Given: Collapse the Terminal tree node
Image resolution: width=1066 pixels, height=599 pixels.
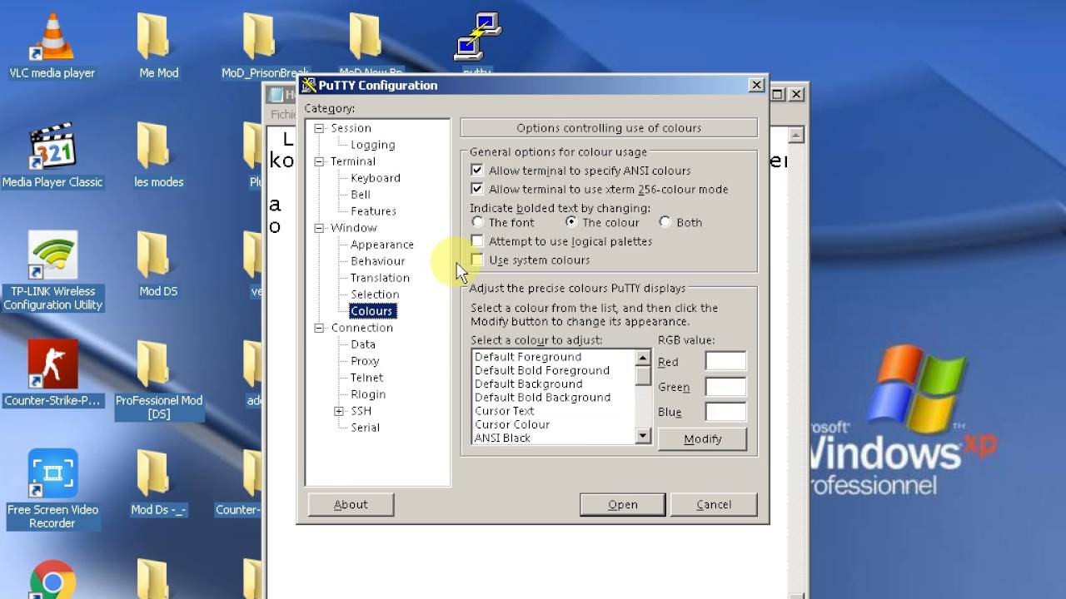Looking at the screenshot, I should click(319, 161).
